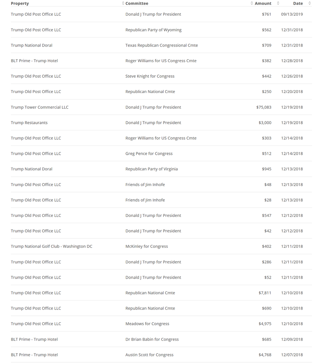Click Greg Pence for Congress committee
This screenshot has height=363, width=318.
point(149,153)
